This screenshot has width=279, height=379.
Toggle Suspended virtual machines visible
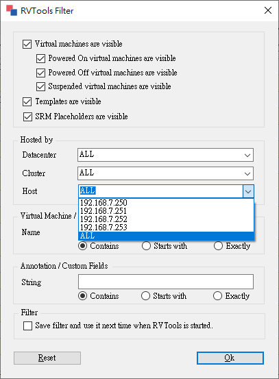40,86
